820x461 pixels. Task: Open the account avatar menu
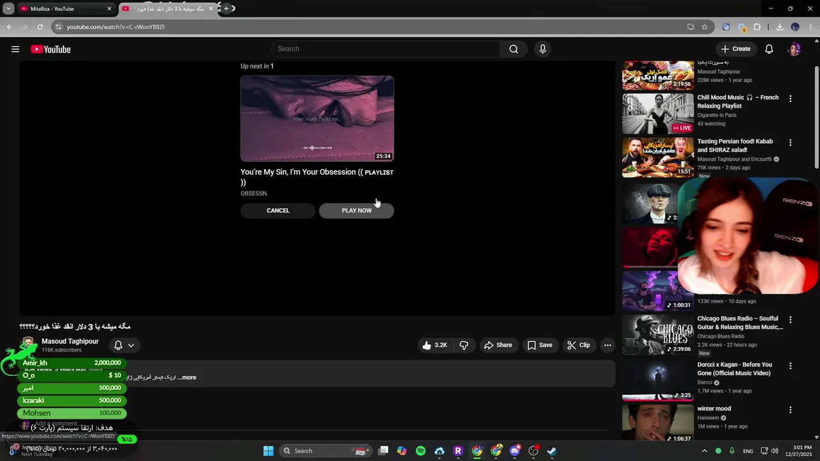tap(794, 49)
